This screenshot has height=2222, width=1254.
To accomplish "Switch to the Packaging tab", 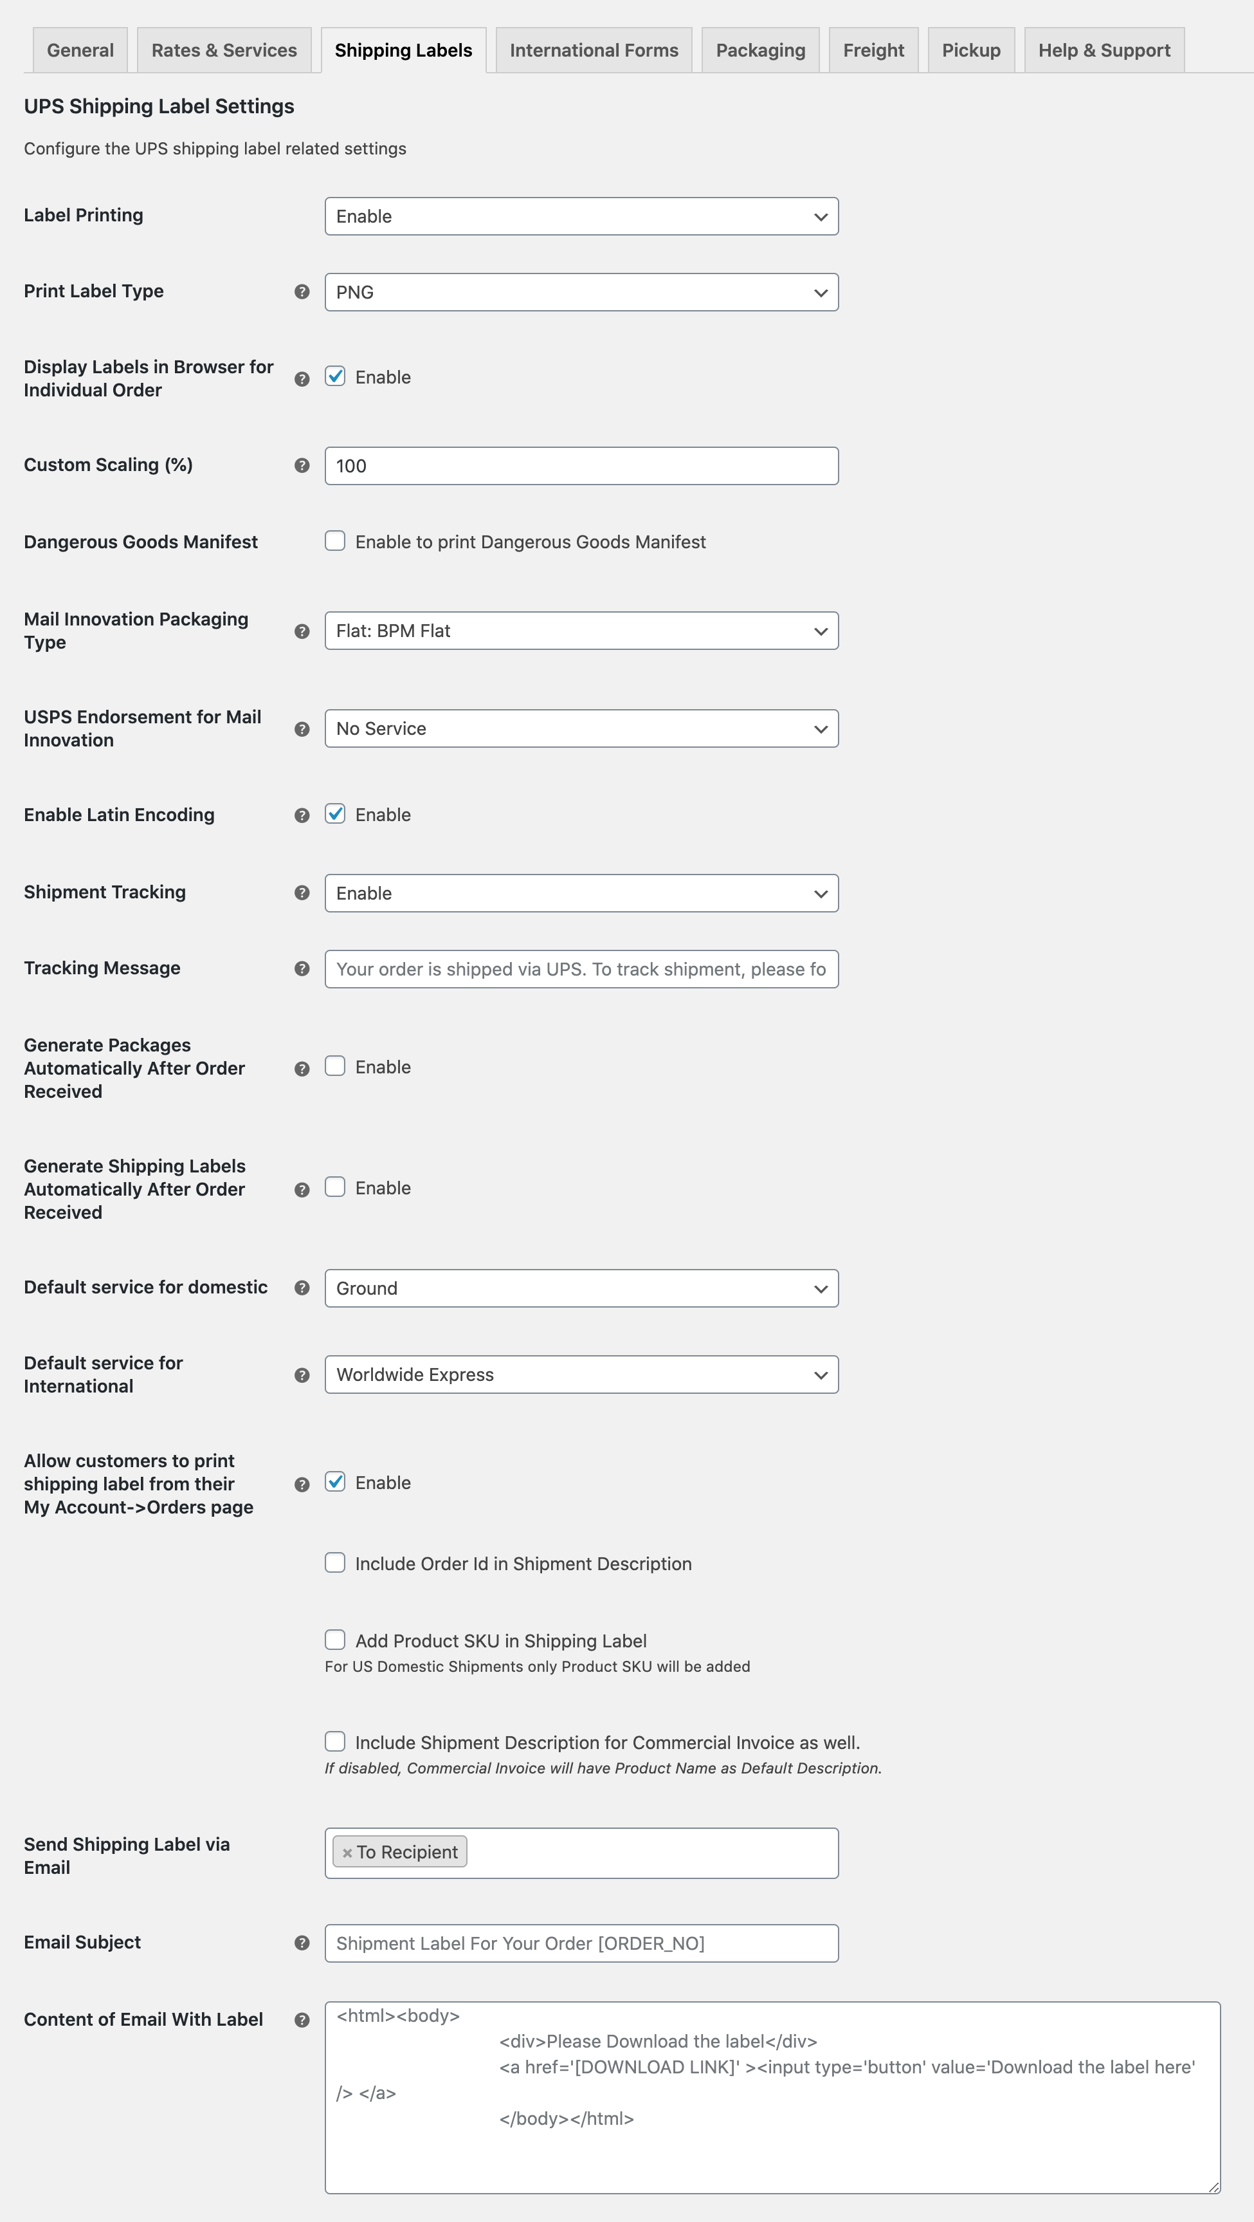I will [x=761, y=49].
